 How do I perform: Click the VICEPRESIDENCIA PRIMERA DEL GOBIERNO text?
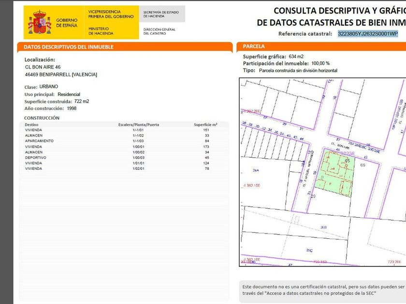point(111,14)
